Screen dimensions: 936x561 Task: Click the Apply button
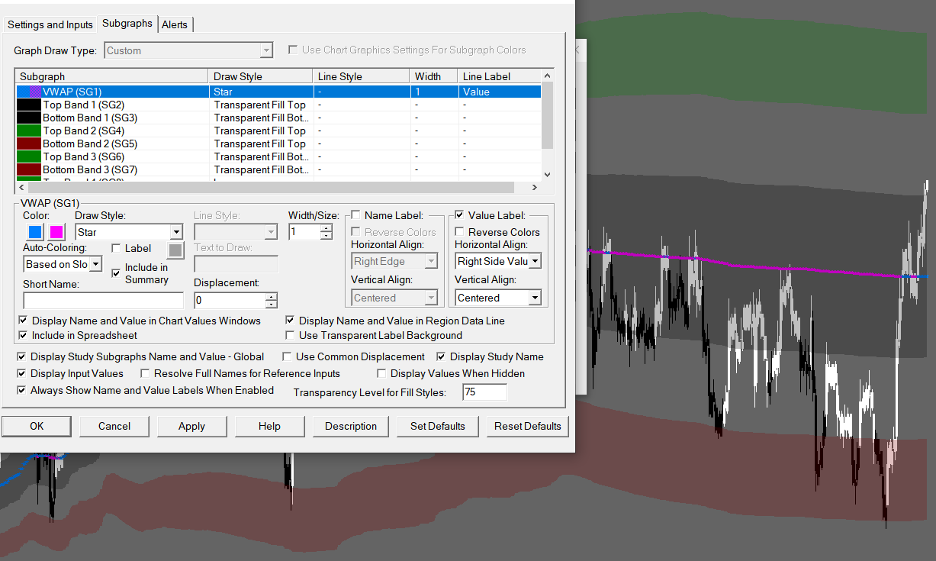click(191, 426)
